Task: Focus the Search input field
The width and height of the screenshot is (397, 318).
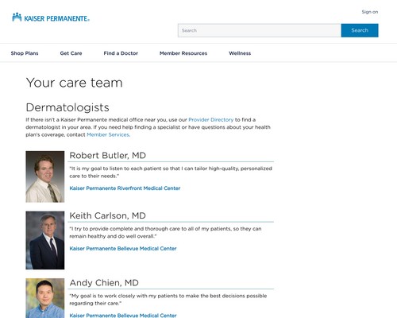Action: pyautogui.click(x=260, y=30)
